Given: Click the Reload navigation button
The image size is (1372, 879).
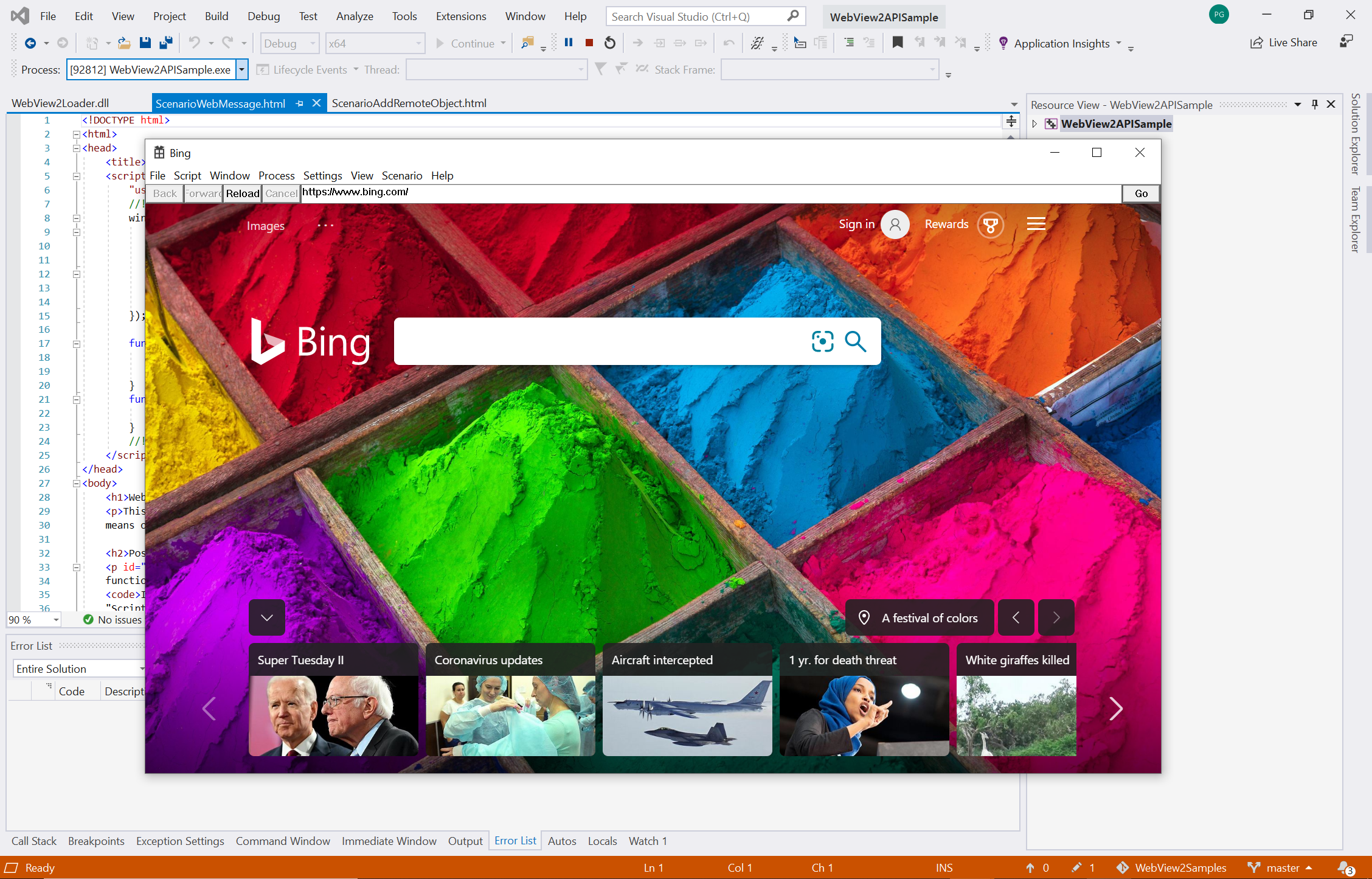Looking at the screenshot, I should [242, 193].
